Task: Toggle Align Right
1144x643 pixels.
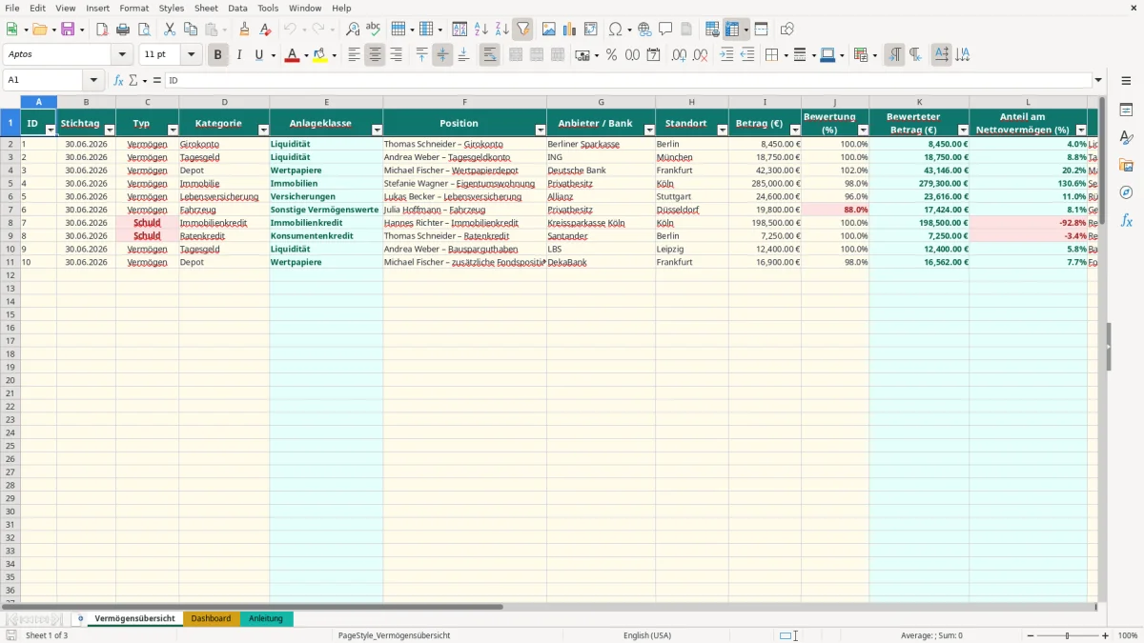Action: 396,55
